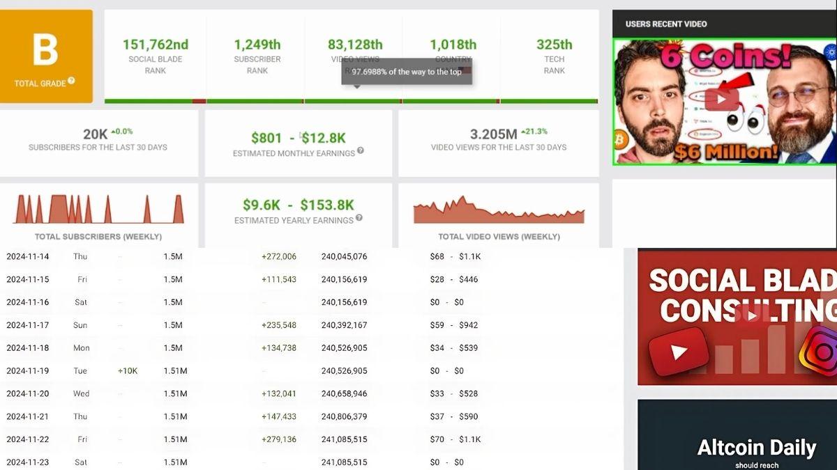This screenshot has height=470, width=837.
Task: Click the YouTube logo in Consulting banner
Action: pos(678,352)
